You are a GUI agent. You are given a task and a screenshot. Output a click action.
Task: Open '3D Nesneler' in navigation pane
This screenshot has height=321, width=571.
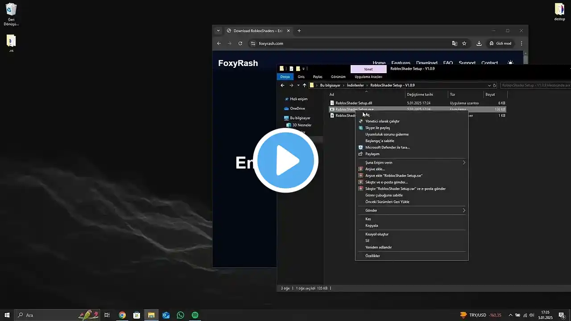tap(302, 125)
